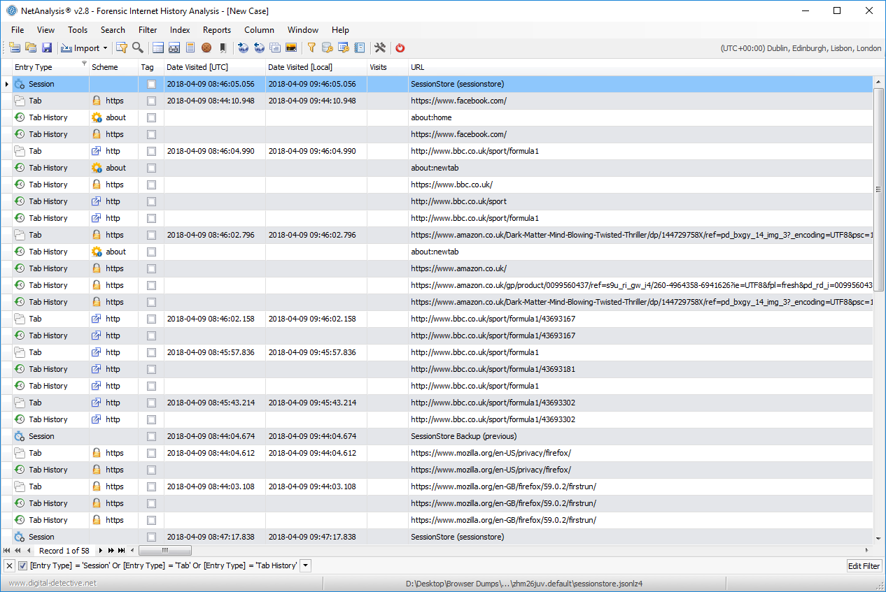The image size is (886, 592).
Task: Click the globe with forward arrow icon
Action: 243,48
